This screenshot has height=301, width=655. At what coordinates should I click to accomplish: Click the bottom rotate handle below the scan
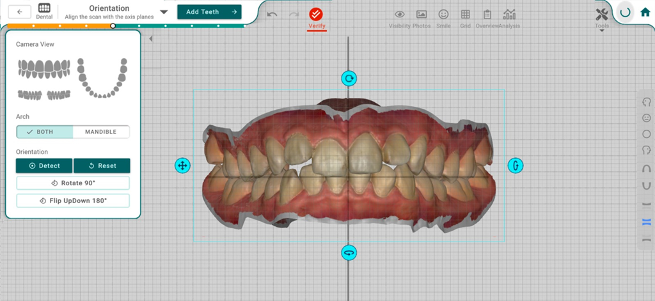pyautogui.click(x=349, y=252)
